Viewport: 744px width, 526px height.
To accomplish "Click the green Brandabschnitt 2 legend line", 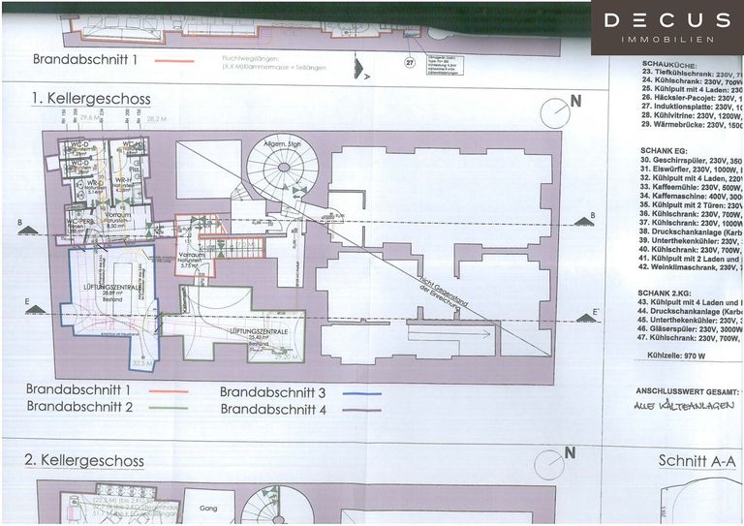I will (167, 407).
